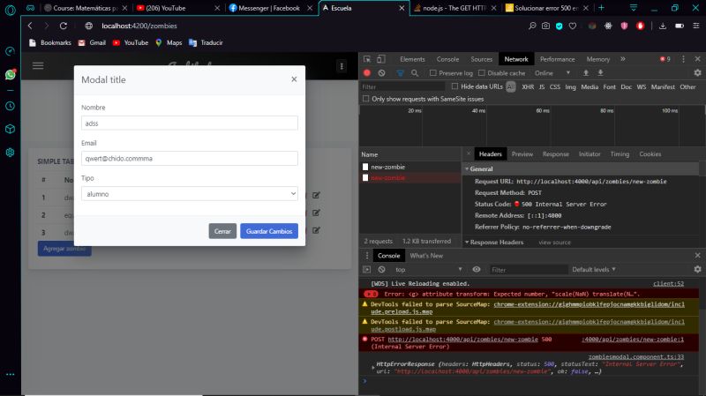Click Guardar Cambios button
Screen dimensions: 706x396
coord(269,231)
